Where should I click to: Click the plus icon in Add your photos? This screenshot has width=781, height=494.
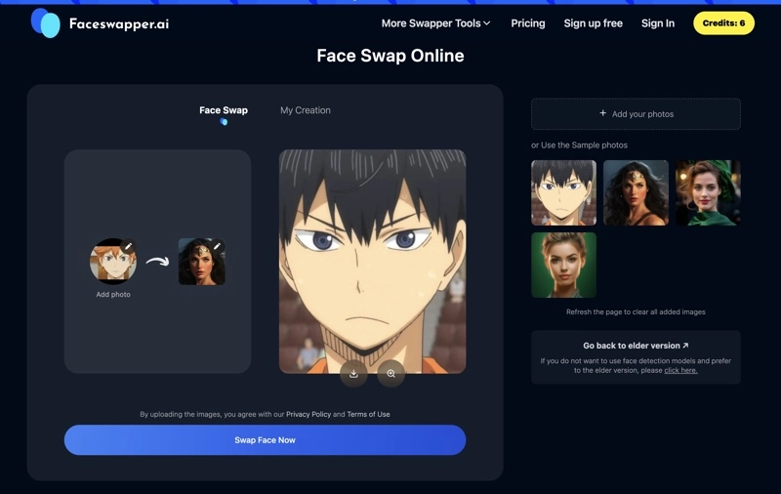pyautogui.click(x=602, y=114)
